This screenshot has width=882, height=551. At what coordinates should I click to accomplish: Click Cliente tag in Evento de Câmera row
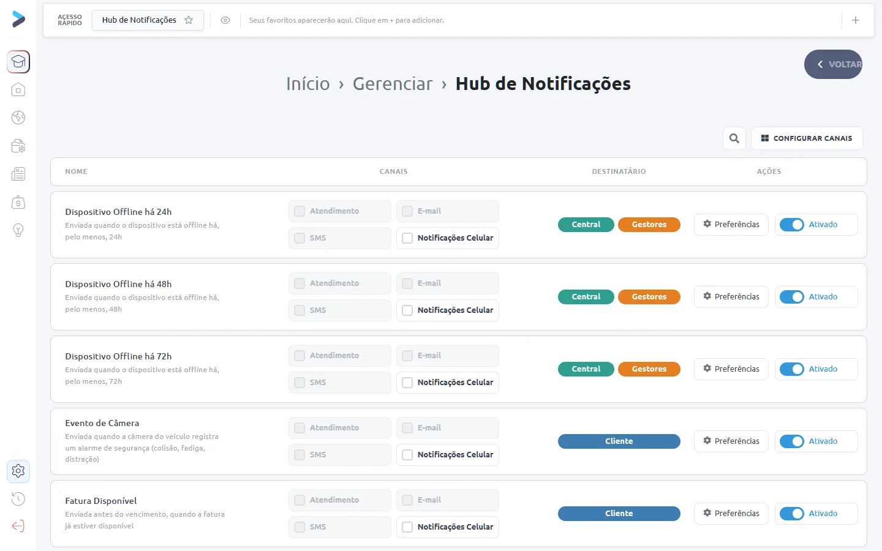tap(619, 441)
